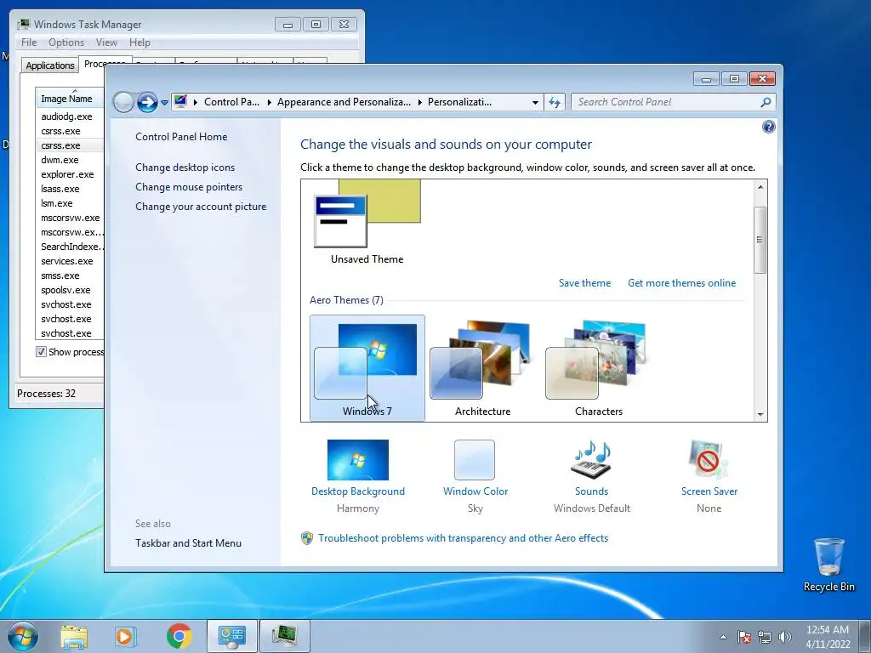Image resolution: width=871 pixels, height=653 pixels.
Task: Select services.exe process row
Action: [70, 261]
